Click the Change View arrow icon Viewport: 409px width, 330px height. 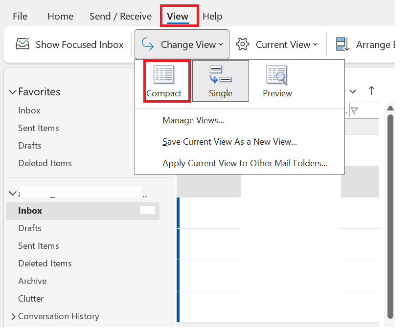[x=148, y=44]
